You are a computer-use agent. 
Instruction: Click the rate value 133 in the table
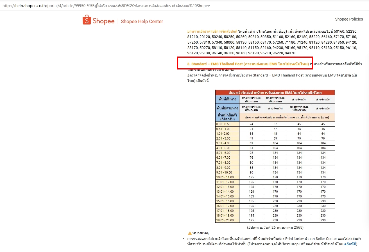[251, 196]
